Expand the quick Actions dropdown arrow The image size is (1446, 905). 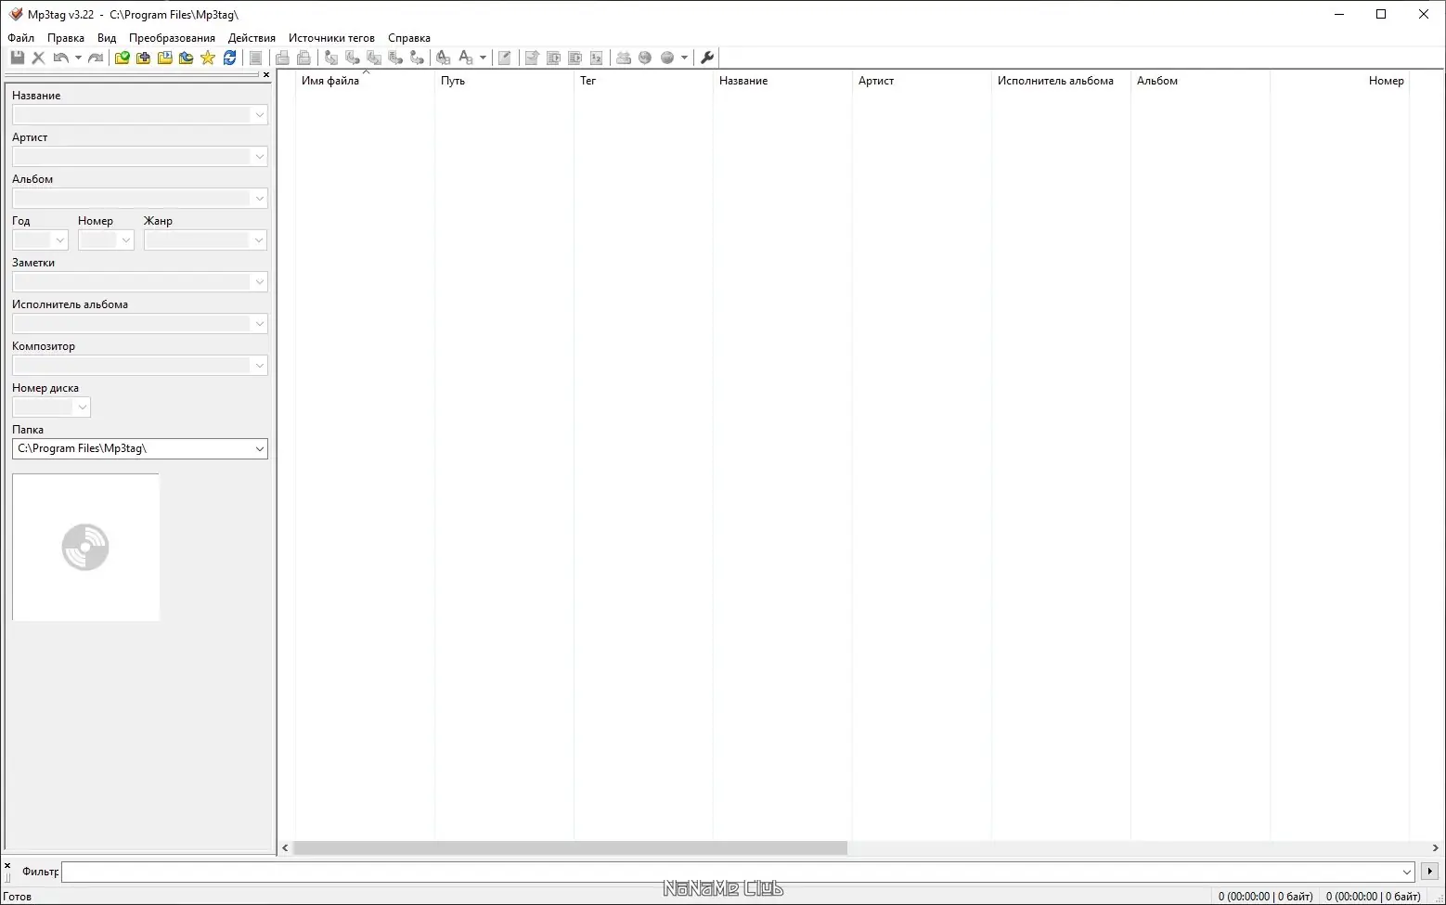click(483, 58)
